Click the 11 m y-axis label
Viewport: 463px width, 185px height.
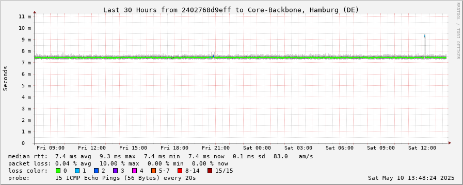(25, 16)
